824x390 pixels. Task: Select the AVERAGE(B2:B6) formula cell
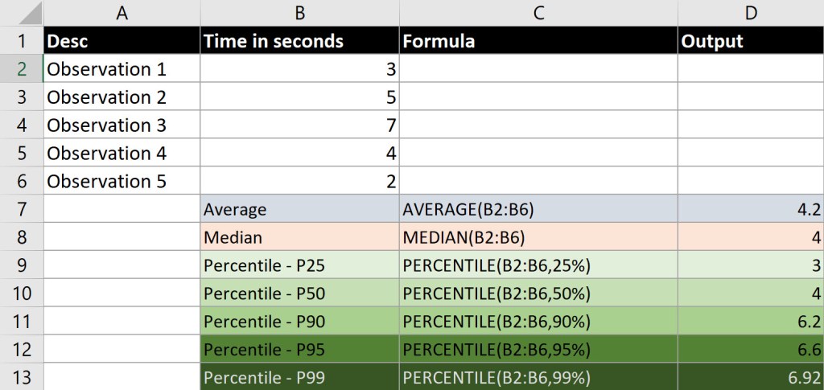tap(538, 209)
